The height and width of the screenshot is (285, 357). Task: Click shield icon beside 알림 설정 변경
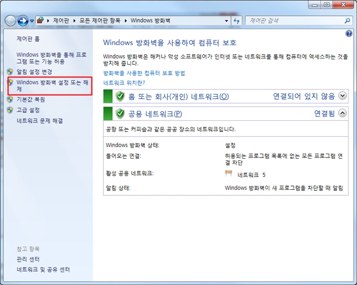[10, 72]
